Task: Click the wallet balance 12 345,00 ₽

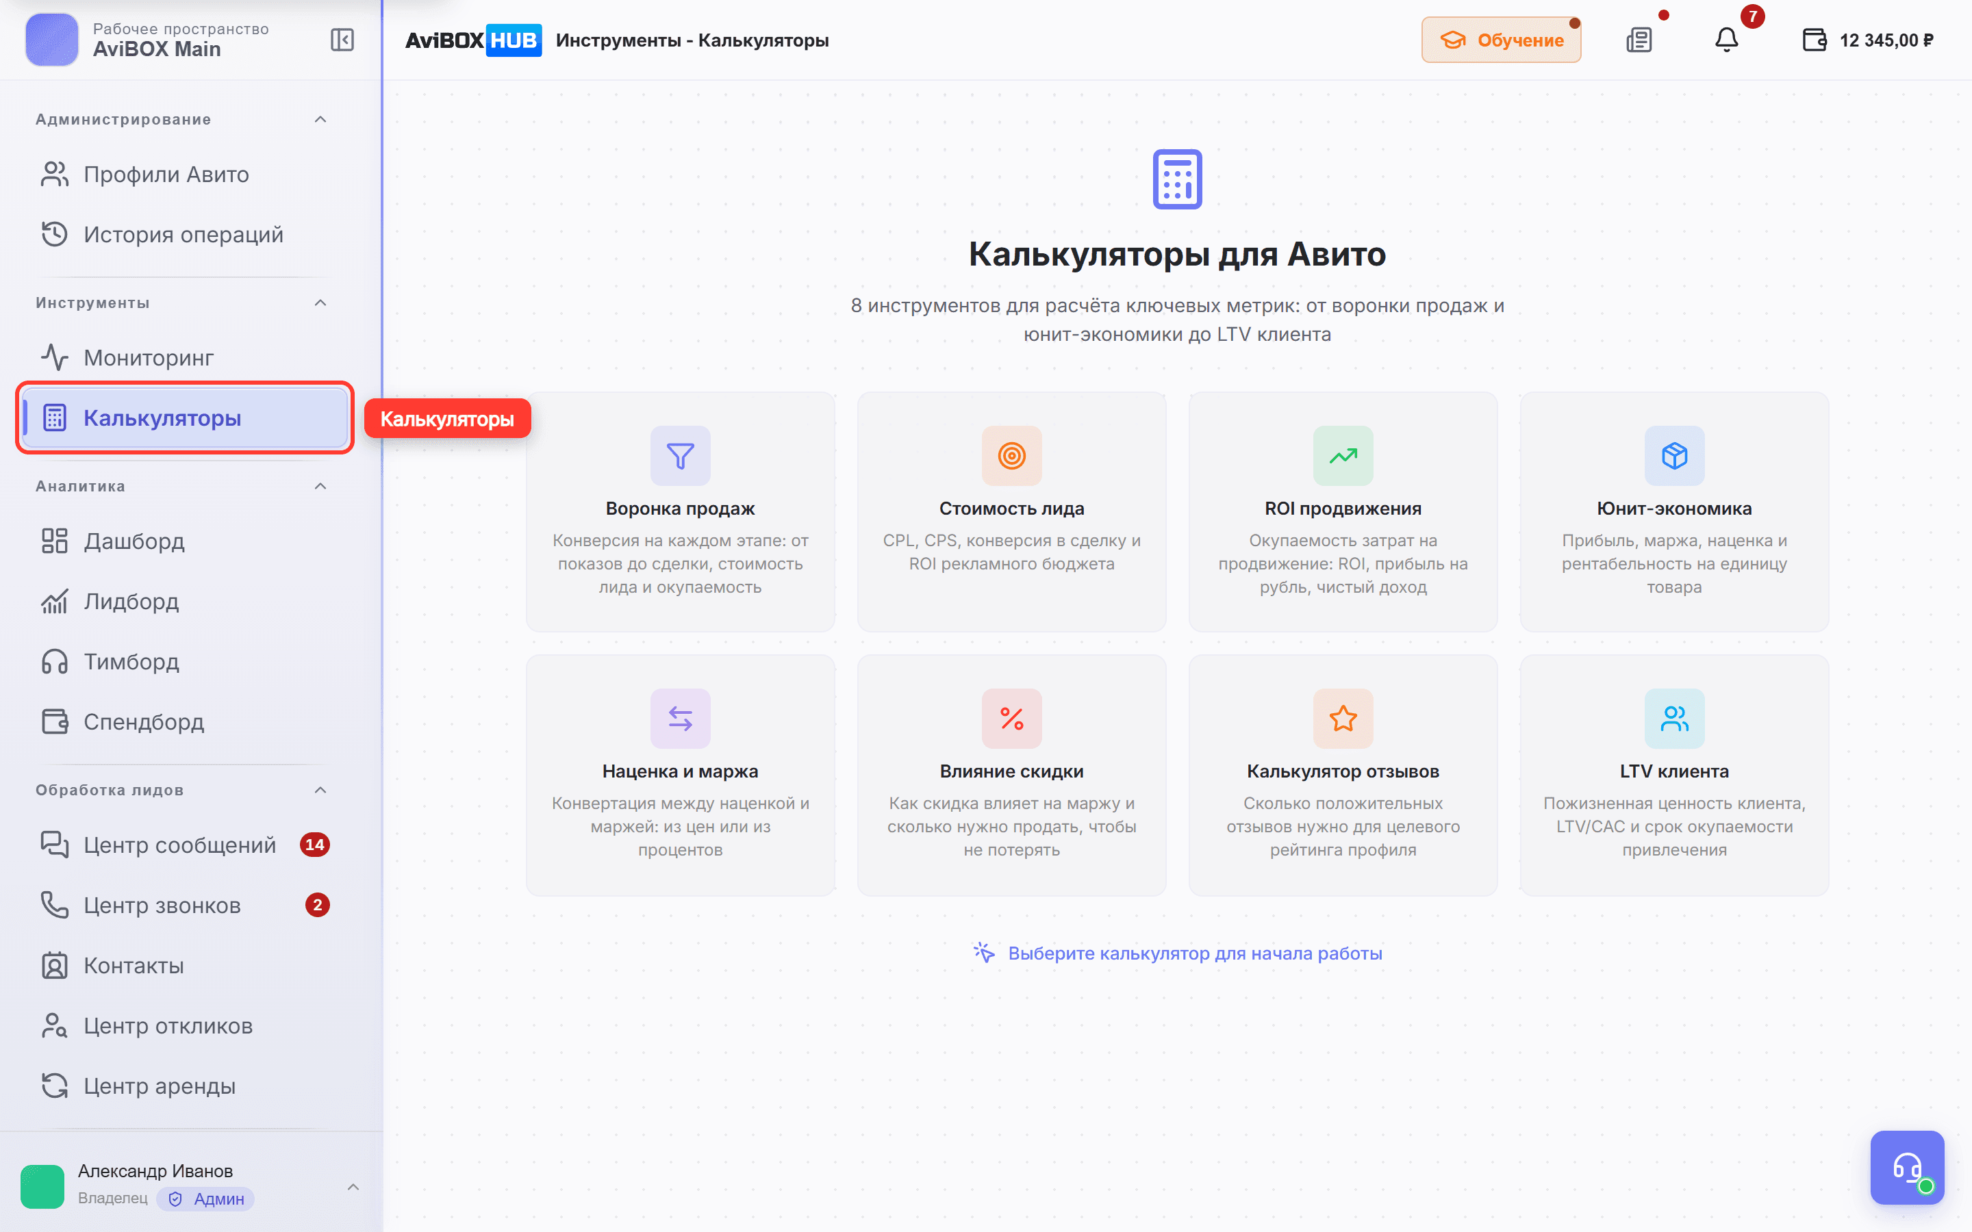Action: click(1868, 40)
